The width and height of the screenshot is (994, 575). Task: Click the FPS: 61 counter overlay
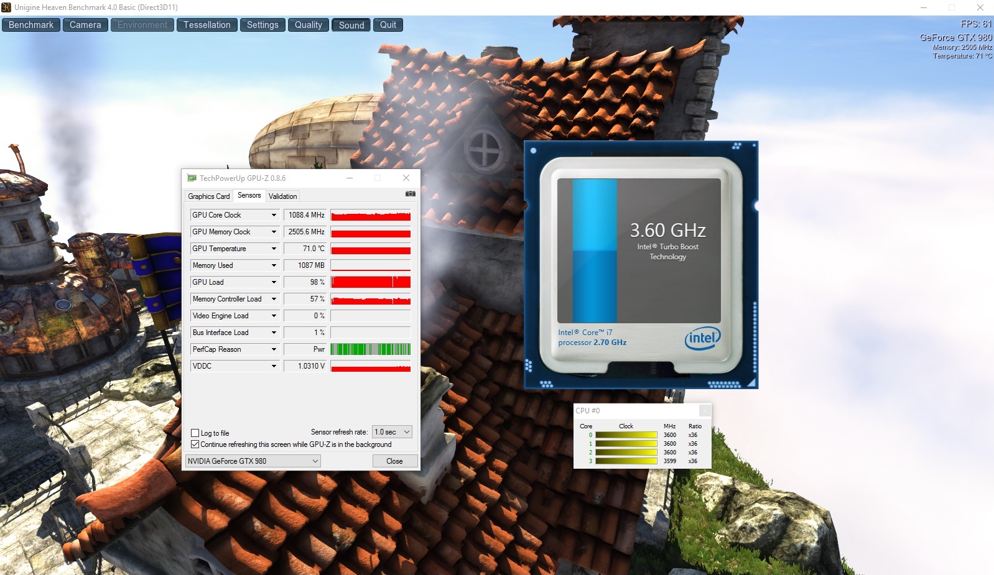pyautogui.click(x=976, y=24)
